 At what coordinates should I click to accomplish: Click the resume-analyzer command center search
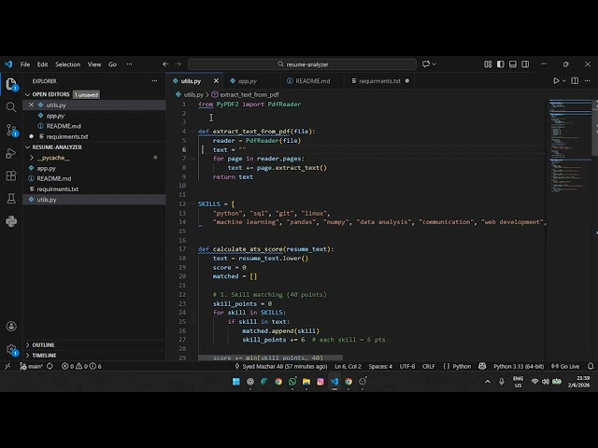[302, 64]
